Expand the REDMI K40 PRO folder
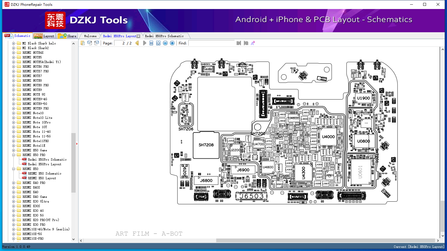 coord(13,183)
